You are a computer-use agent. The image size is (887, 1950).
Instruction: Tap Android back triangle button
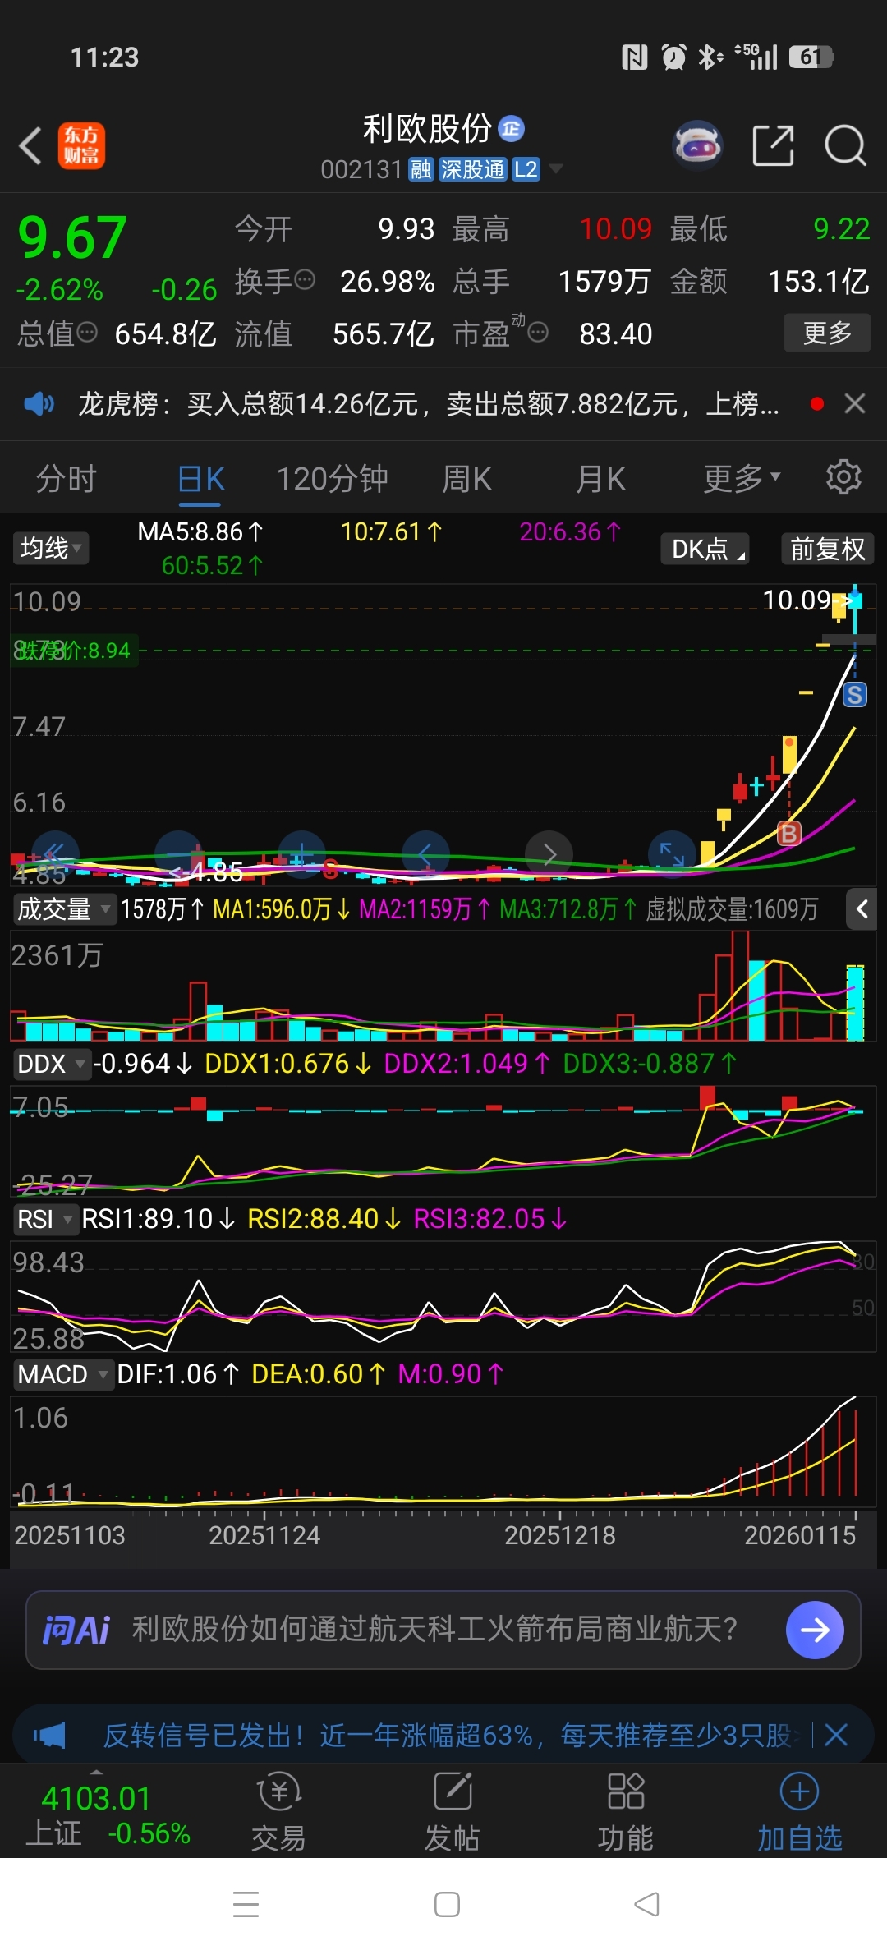[646, 1904]
